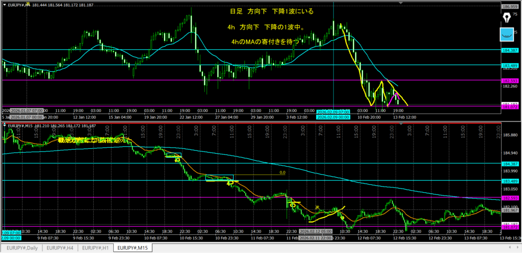Click the 183.489 cyan price label on M15 chart
Viewport: 522px width, 253px height.
(x=510, y=181)
